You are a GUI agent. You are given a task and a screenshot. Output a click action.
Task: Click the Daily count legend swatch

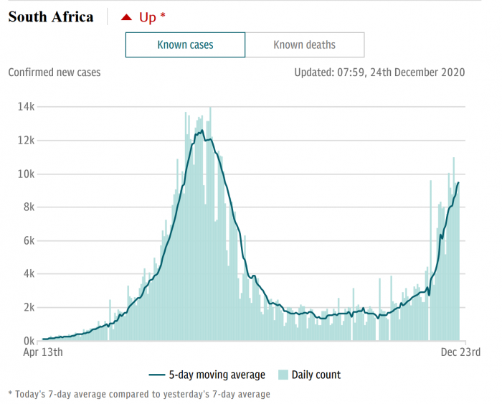point(283,375)
